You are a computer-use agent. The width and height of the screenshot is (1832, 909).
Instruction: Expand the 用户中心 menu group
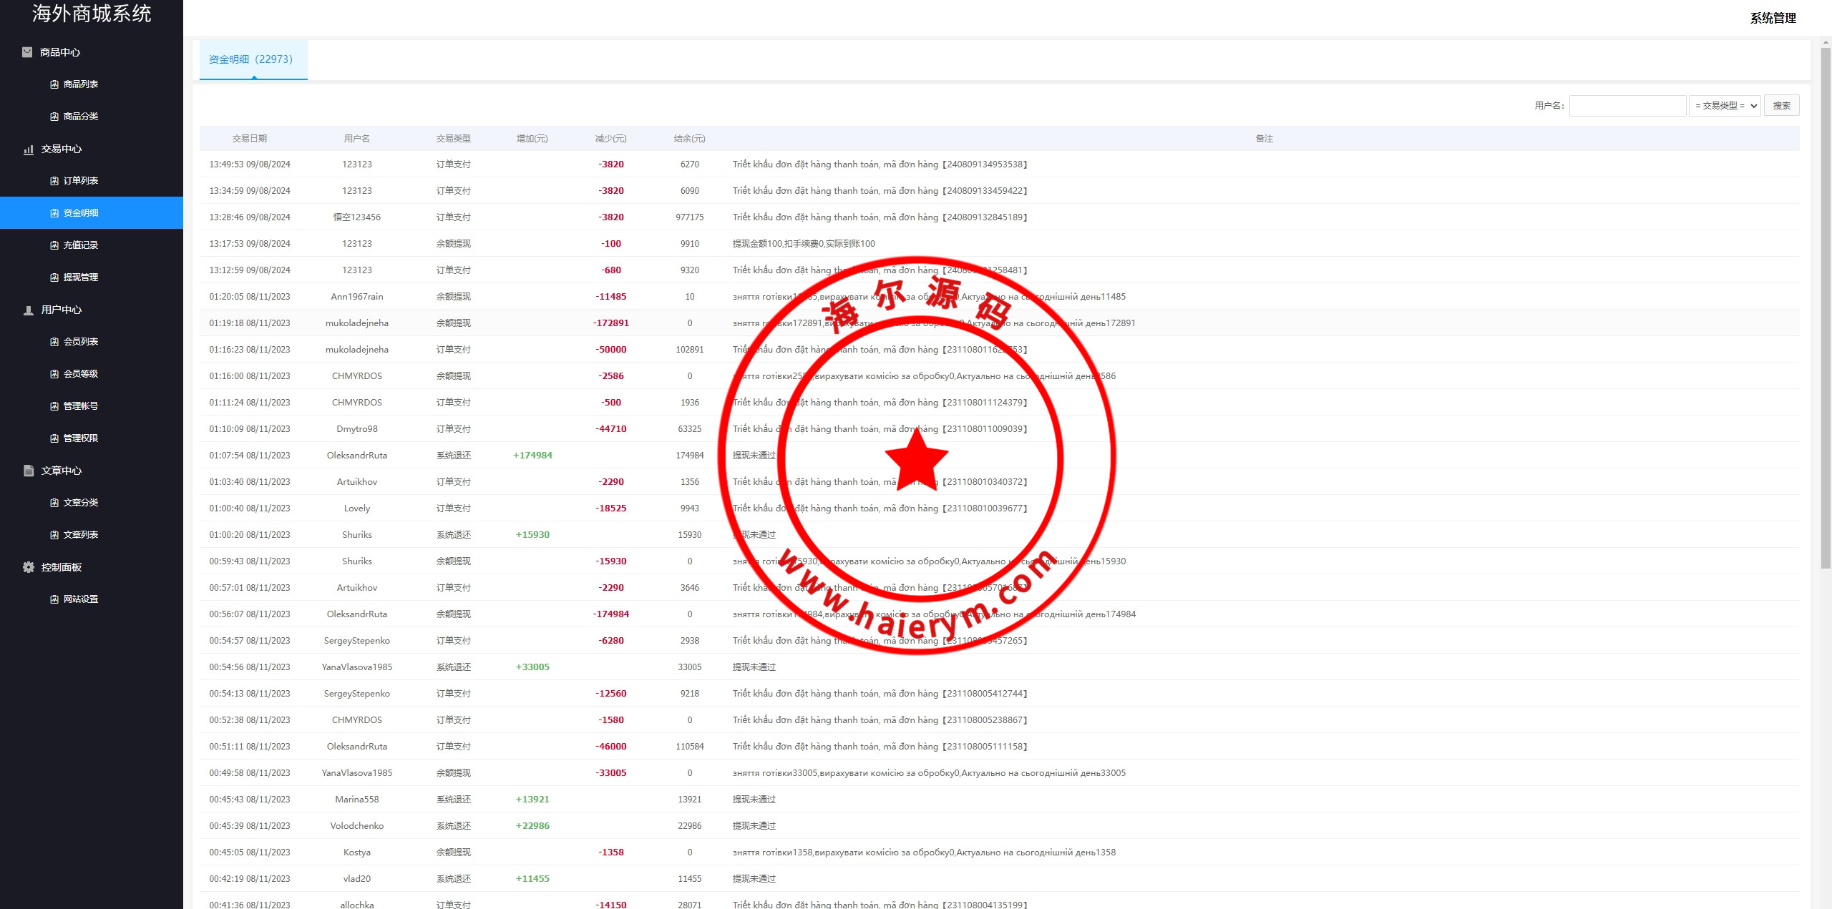tap(62, 310)
